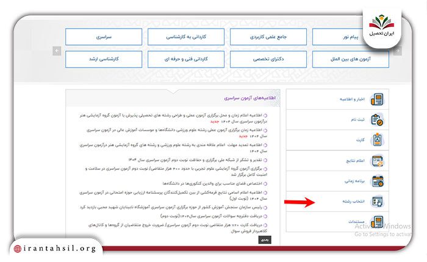Select جامع علمی کاربردی box

point(268,37)
